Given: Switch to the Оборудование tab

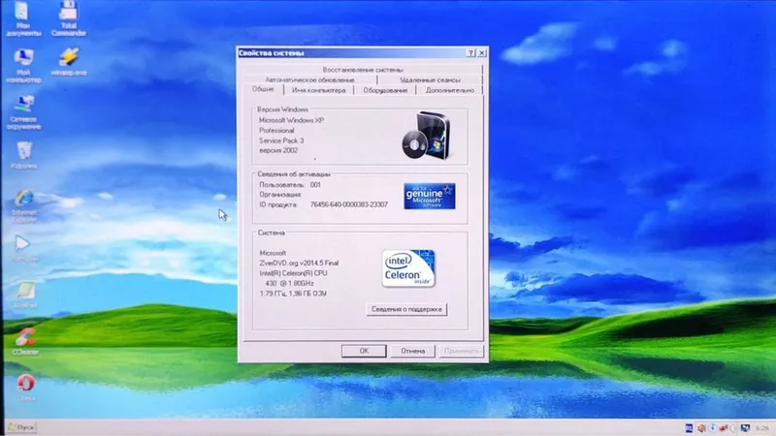Looking at the screenshot, I should click(385, 90).
